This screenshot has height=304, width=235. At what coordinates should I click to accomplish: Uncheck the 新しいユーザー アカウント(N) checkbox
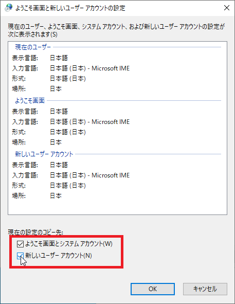pyautogui.click(x=20, y=256)
